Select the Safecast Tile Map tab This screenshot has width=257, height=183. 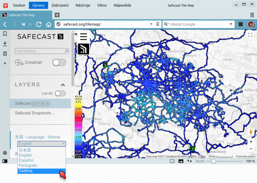(x=26, y=15)
